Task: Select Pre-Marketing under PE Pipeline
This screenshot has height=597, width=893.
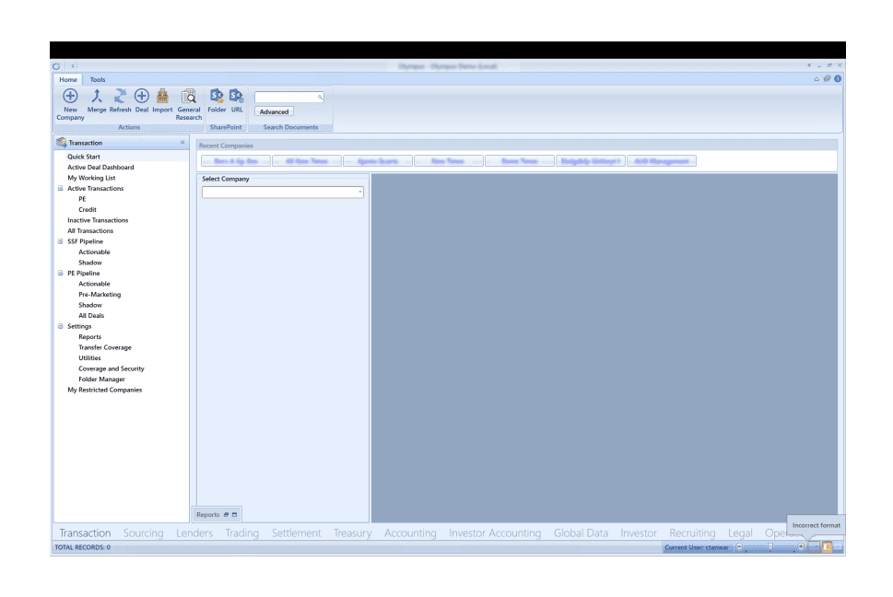Action: (x=100, y=295)
